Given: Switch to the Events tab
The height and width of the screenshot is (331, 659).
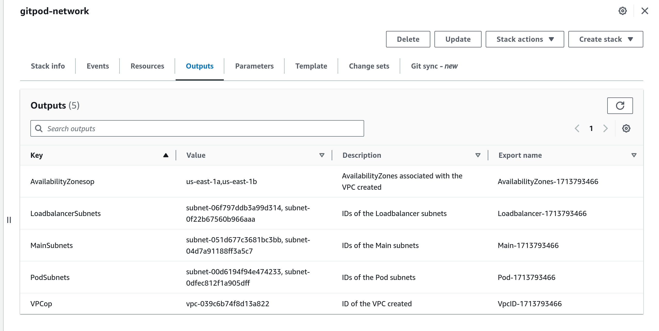Looking at the screenshot, I should (98, 66).
